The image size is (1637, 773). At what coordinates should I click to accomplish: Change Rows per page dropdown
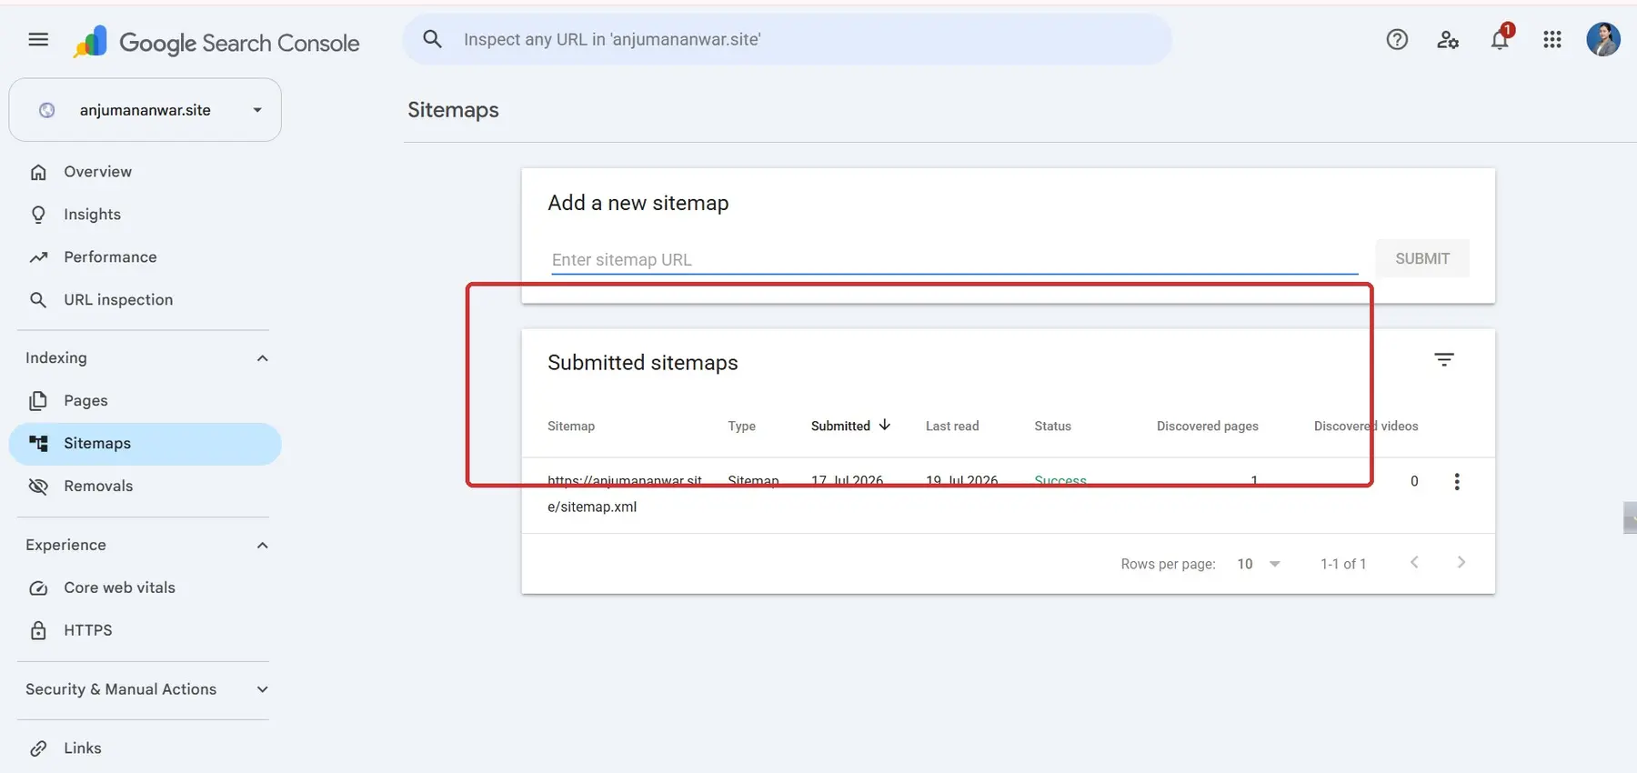click(x=1259, y=564)
